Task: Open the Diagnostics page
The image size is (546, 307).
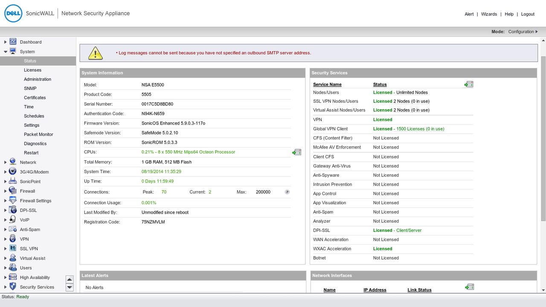Action: click(x=35, y=144)
